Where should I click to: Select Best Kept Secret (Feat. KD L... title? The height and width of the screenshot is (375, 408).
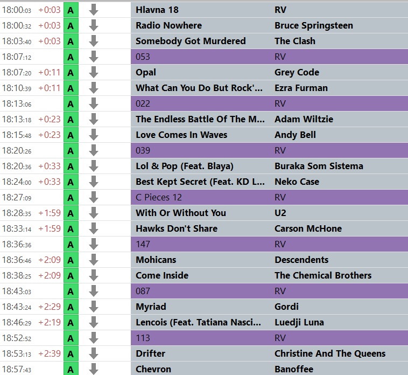click(x=200, y=182)
